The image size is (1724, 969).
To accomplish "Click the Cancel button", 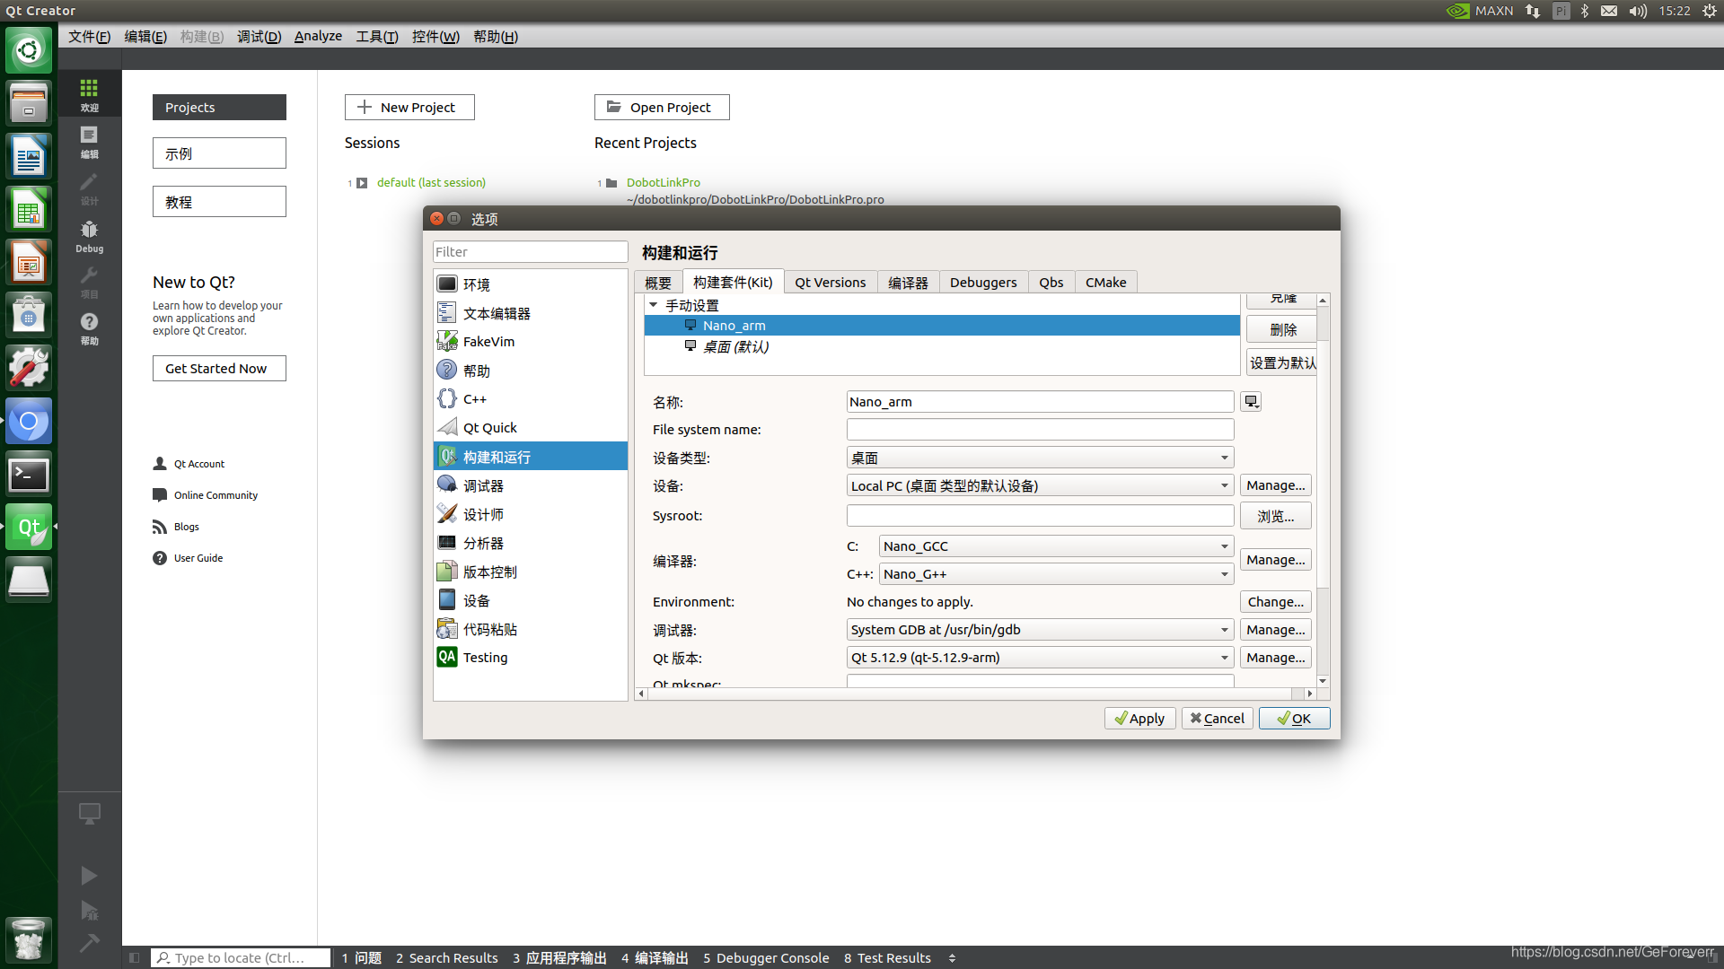I will pos(1217,719).
